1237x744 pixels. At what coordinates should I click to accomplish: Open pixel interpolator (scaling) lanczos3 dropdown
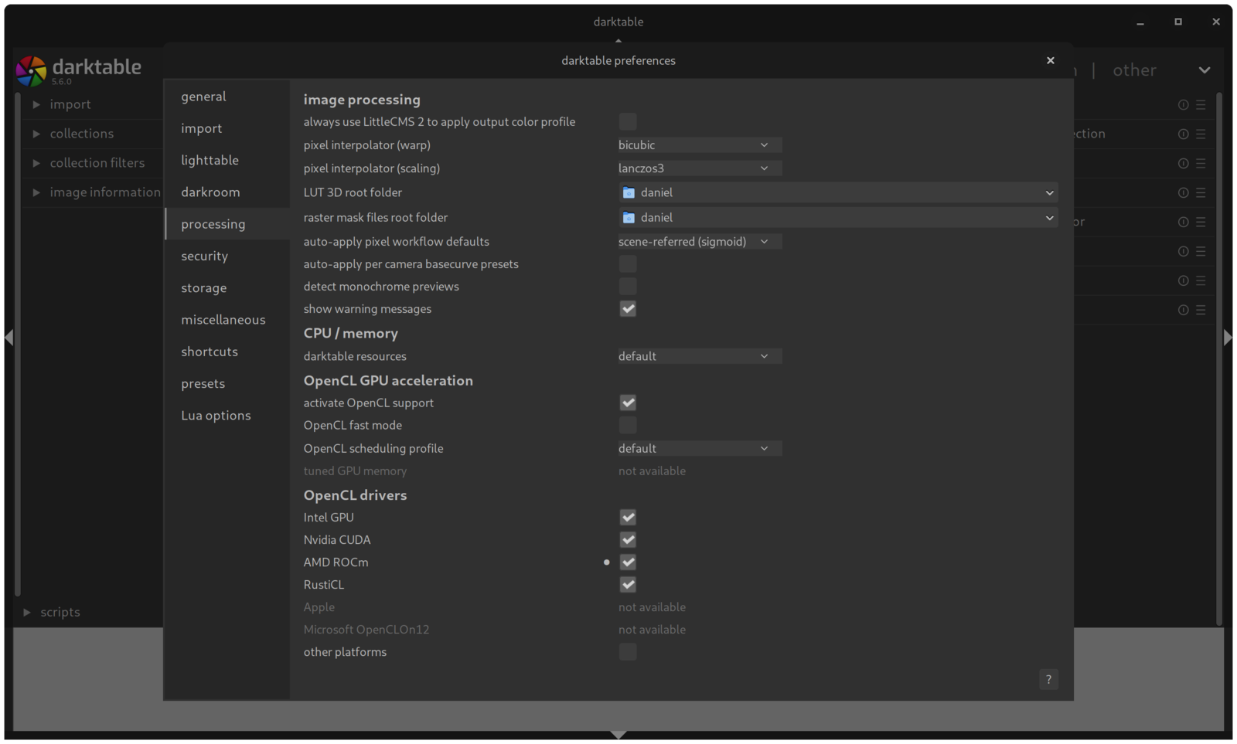pyautogui.click(x=700, y=168)
